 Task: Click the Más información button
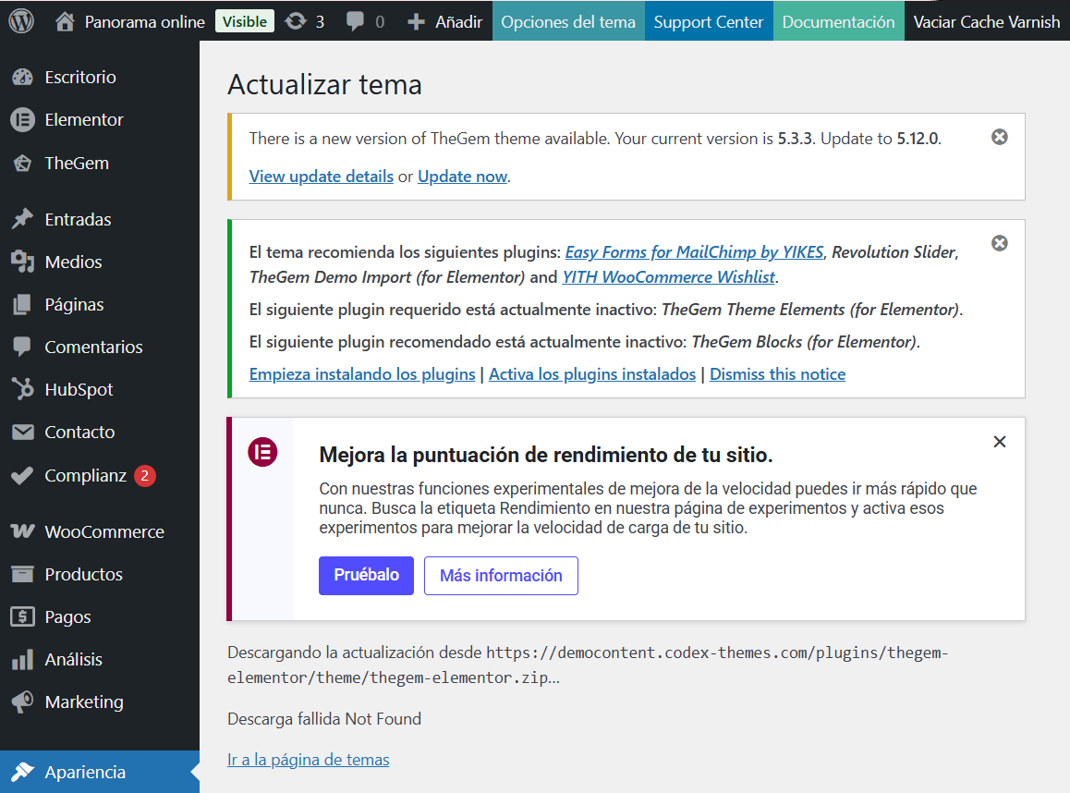tap(501, 575)
